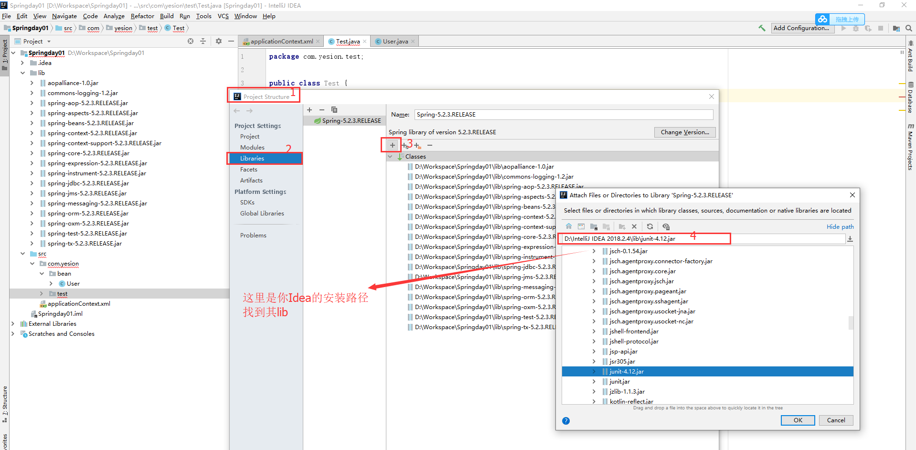
Task: Click the specify documentation URL plus-globe icon
Action: [x=405, y=145]
